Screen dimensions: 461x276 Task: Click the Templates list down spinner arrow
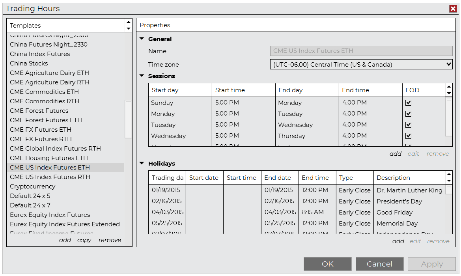pyautogui.click(x=128, y=28)
